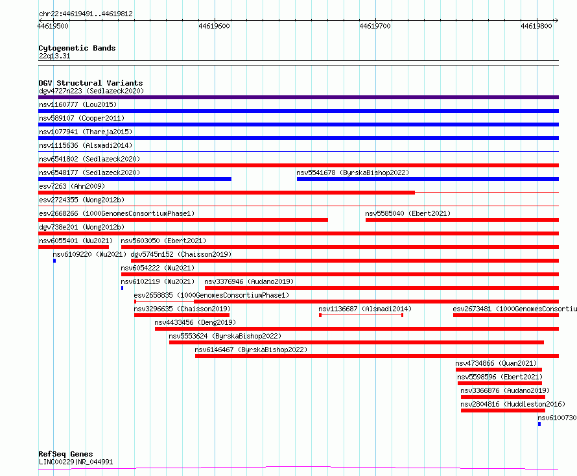Select the esv2724355 (Wong2012b) label
The height and width of the screenshot is (476, 577).
click(82, 200)
